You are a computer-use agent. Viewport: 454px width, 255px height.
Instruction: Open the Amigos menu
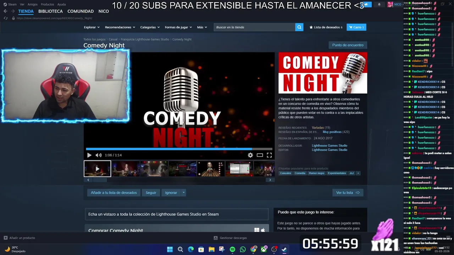33,5
